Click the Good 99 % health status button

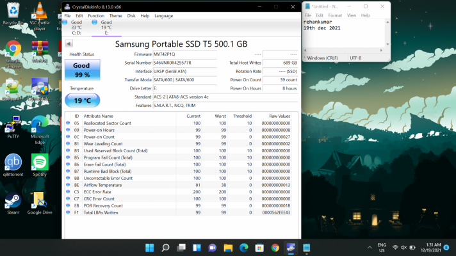click(x=83, y=70)
